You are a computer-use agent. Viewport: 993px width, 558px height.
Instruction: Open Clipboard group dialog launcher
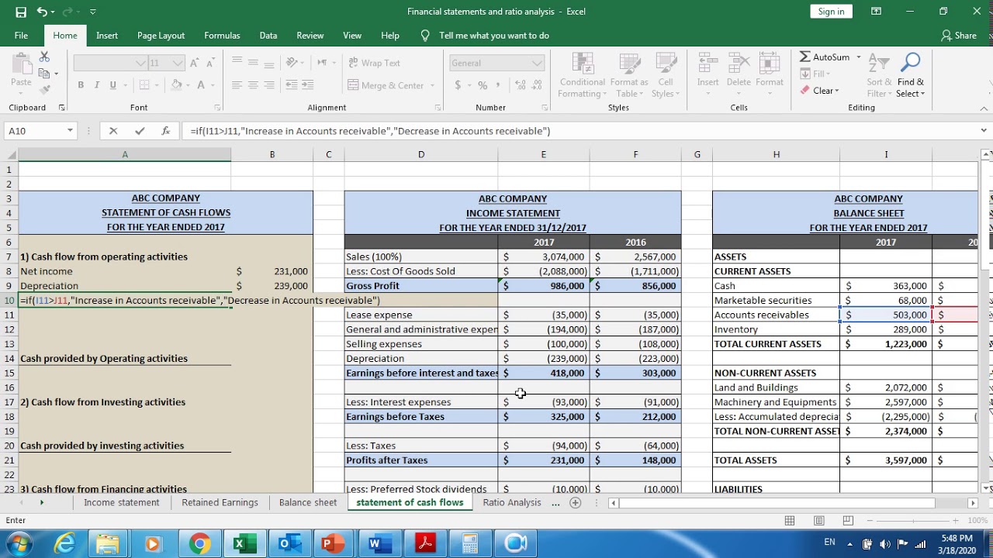[62, 108]
